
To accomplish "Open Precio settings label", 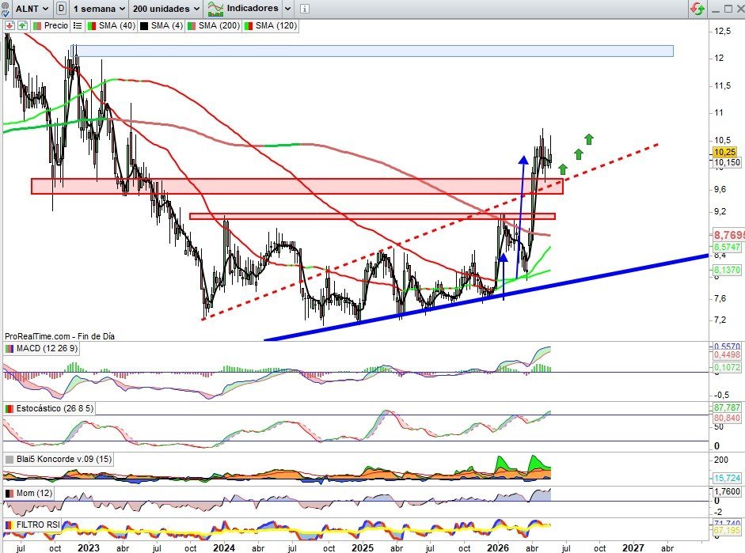I will click(55, 25).
